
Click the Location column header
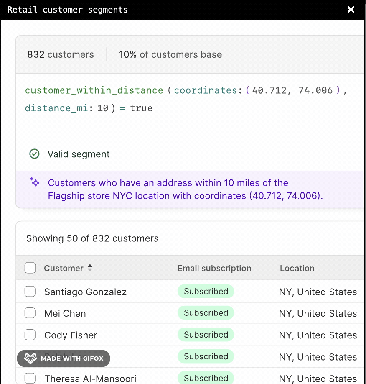[x=297, y=268]
